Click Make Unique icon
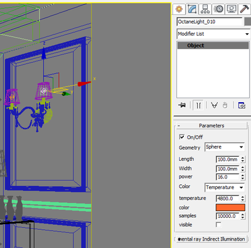 [x=214, y=105]
